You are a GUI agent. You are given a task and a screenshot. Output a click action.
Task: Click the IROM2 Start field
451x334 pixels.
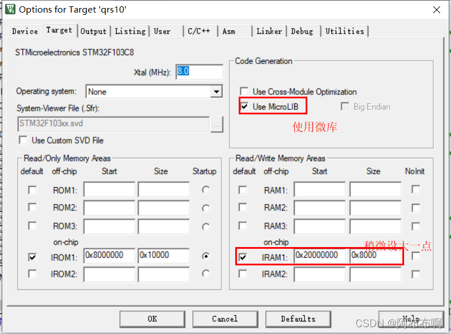pyautogui.click(x=109, y=275)
